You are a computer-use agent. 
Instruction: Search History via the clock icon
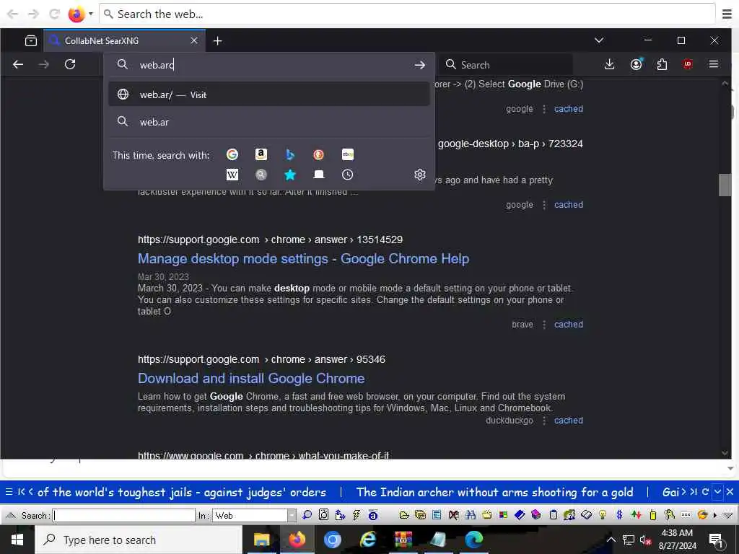tap(347, 175)
